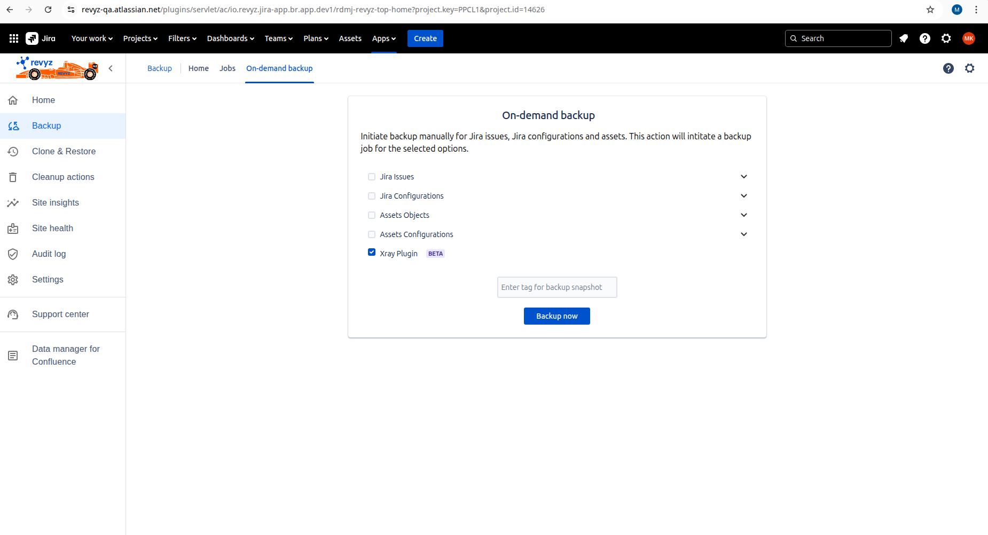
Task: Enable the Jira Issues checkbox
Action: click(372, 177)
